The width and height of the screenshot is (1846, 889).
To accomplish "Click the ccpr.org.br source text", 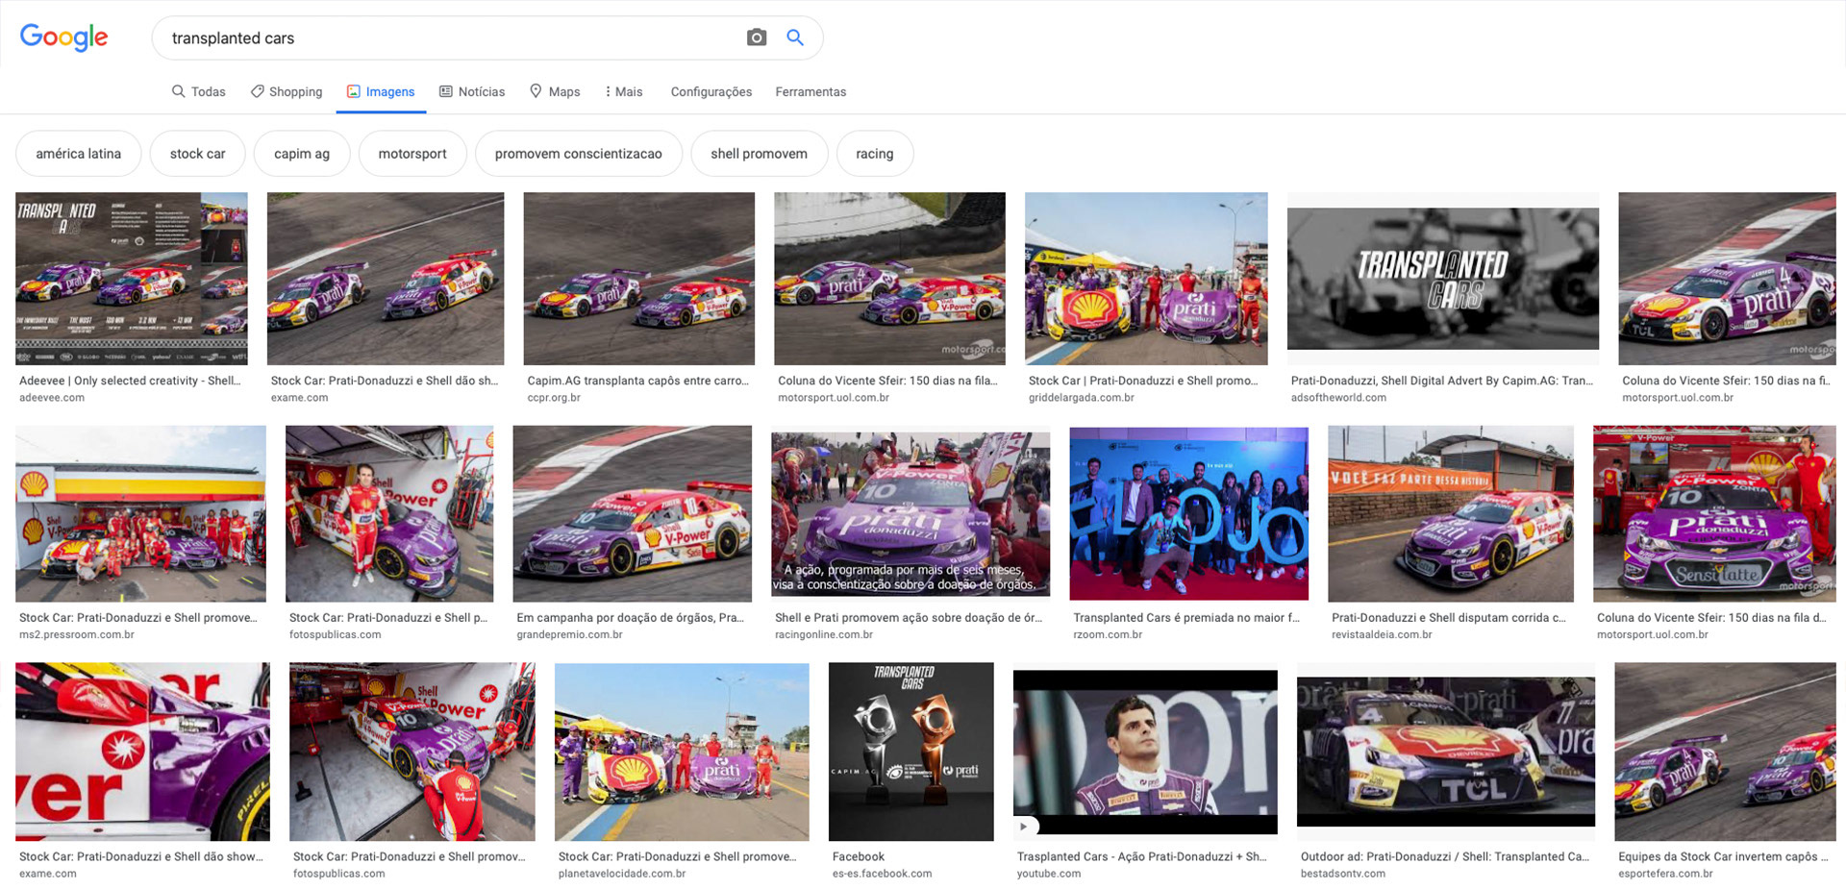I will pyautogui.click(x=554, y=397).
